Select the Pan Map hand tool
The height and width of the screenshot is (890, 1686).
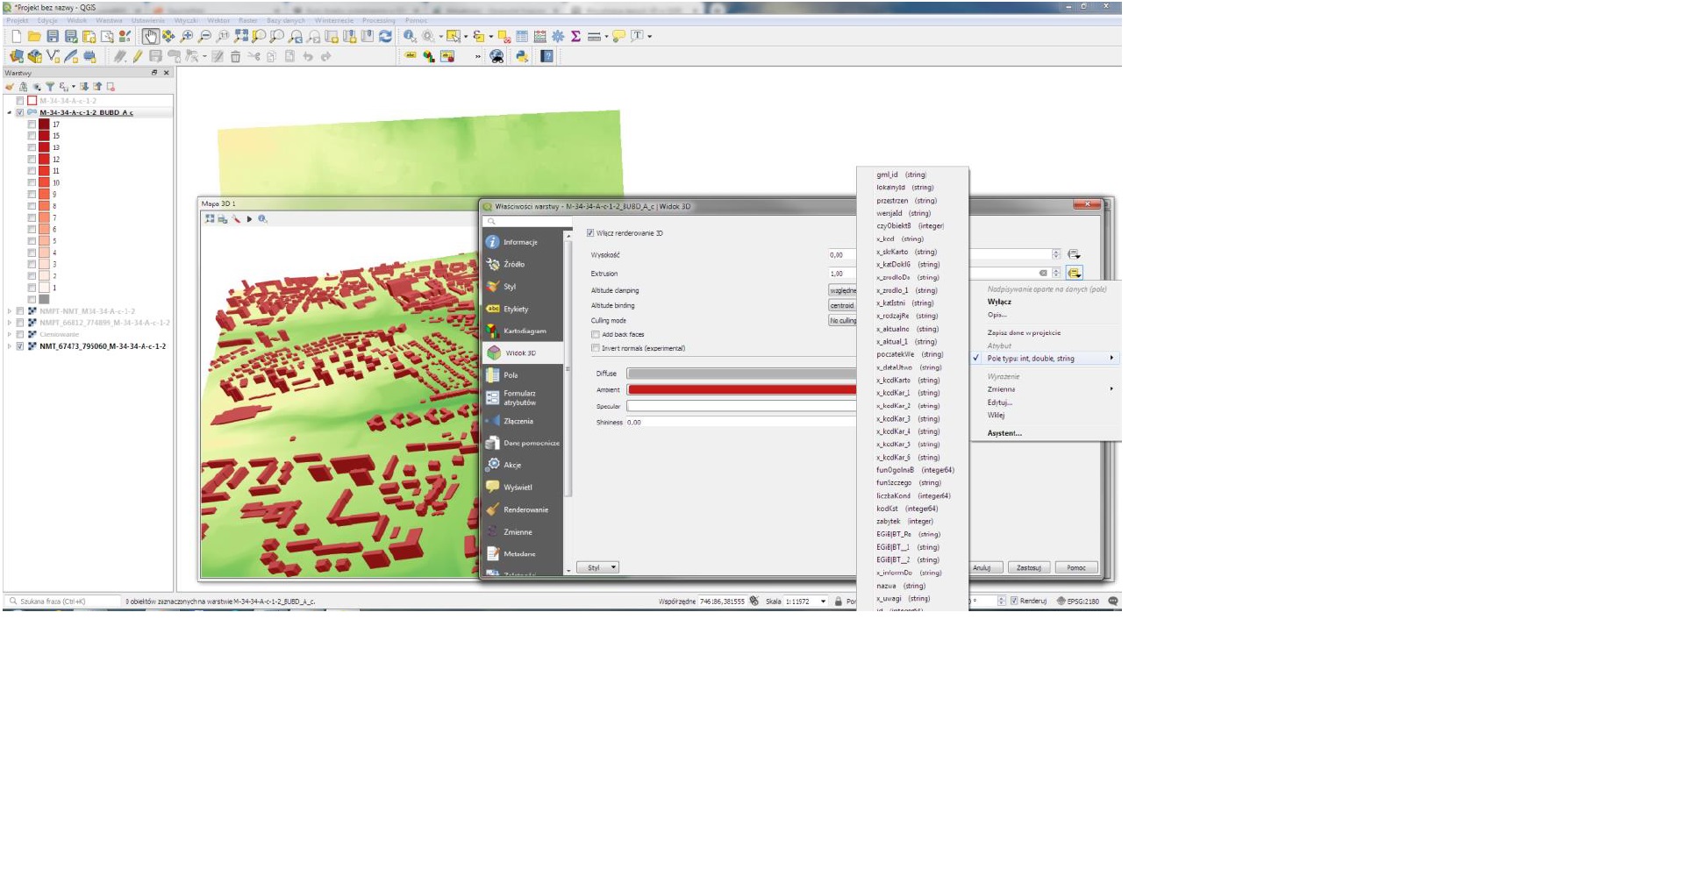point(150,36)
